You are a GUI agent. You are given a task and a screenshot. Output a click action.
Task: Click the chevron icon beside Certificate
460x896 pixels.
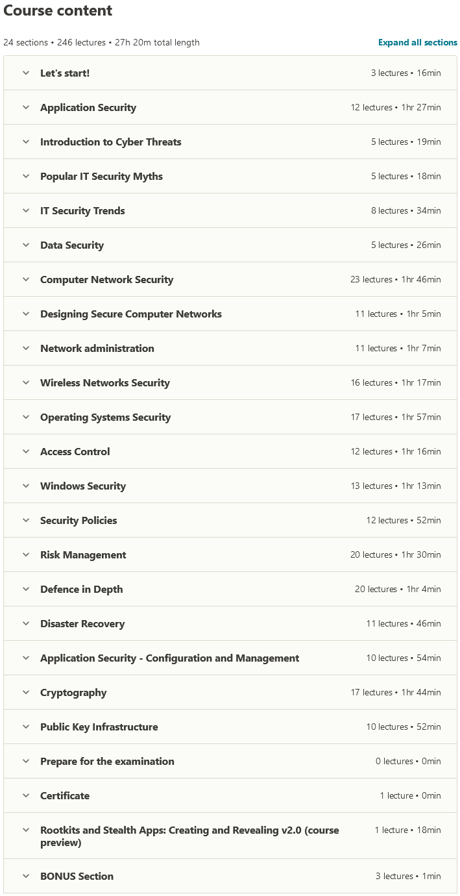click(26, 795)
